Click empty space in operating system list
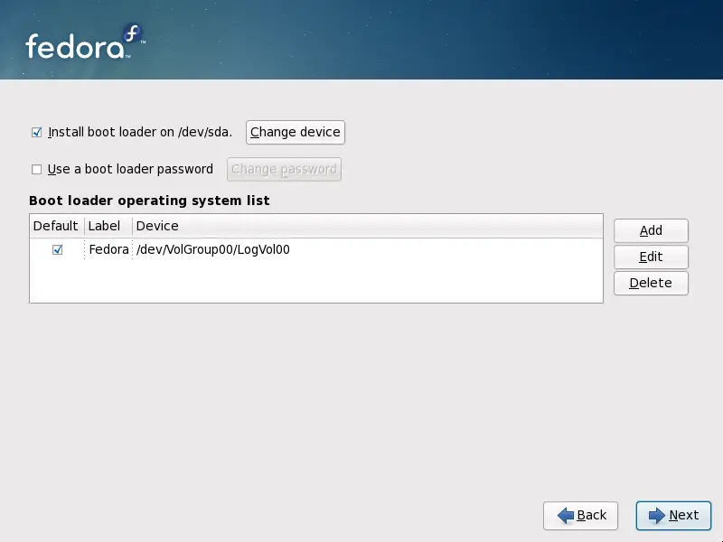 316,282
